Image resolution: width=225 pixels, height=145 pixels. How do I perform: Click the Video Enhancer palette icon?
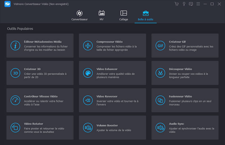88,73
